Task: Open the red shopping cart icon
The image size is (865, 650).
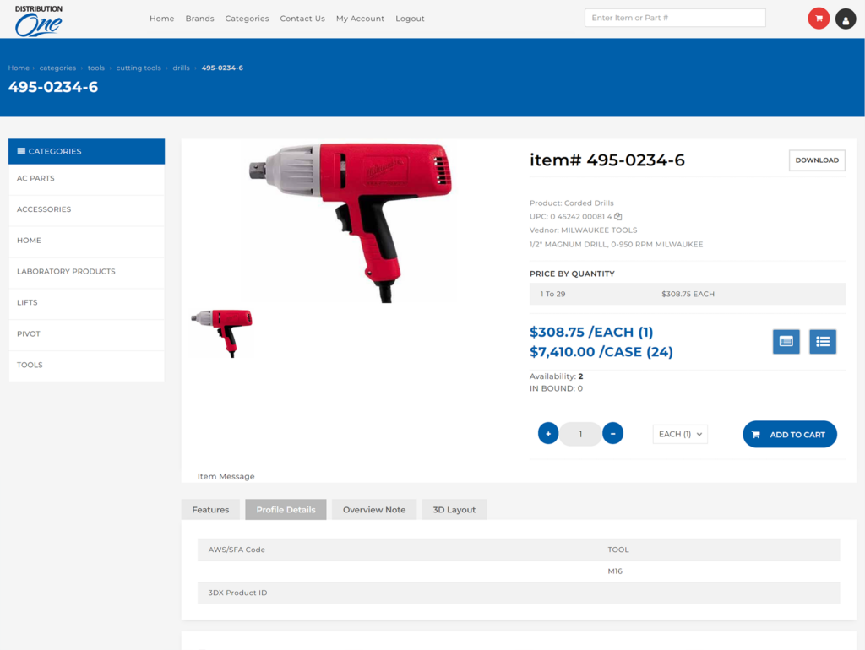Action: click(x=819, y=19)
